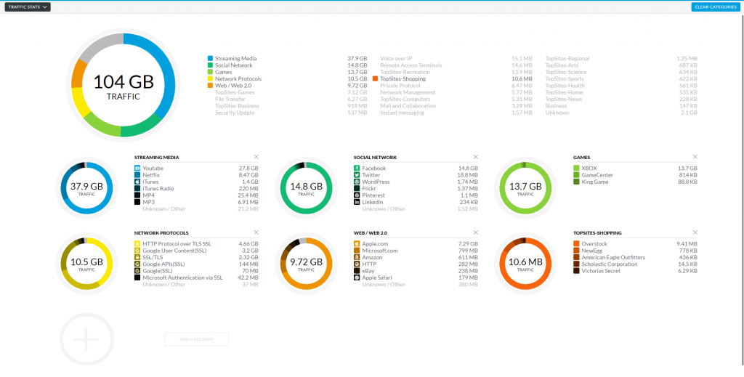744x377 pixels.
Task: Close the Social Network category panel
Action: tap(475, 157)
